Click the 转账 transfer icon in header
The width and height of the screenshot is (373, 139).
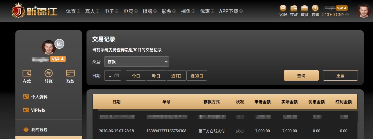pos(315,8)
